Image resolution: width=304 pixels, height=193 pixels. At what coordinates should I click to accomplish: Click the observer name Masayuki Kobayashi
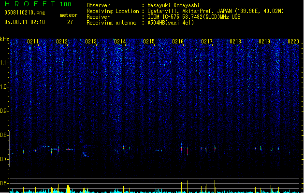[x=174, y=5]
